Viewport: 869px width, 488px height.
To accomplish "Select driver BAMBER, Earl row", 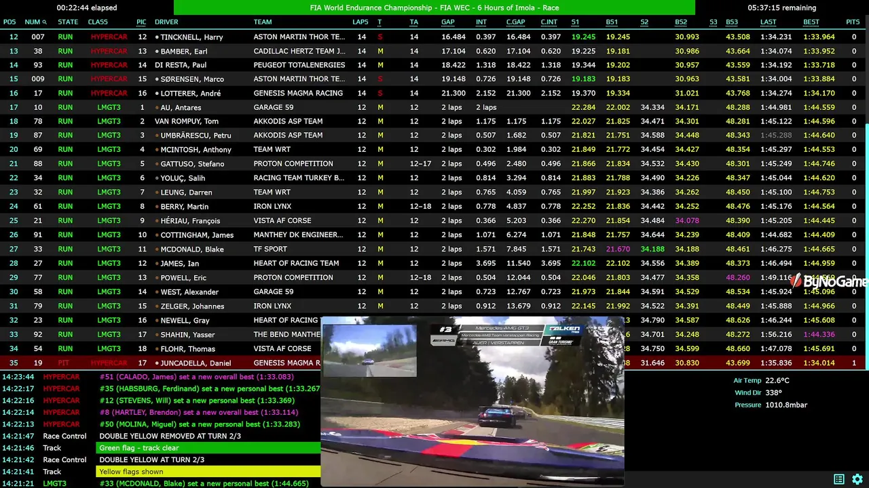I will tap(433, 51).
